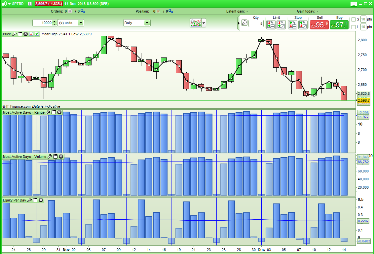Maximize the Most Active Days - Volume panel
The width and height of the screenshot is (374, 254).
pyautogui.click(x=55, y=157)
